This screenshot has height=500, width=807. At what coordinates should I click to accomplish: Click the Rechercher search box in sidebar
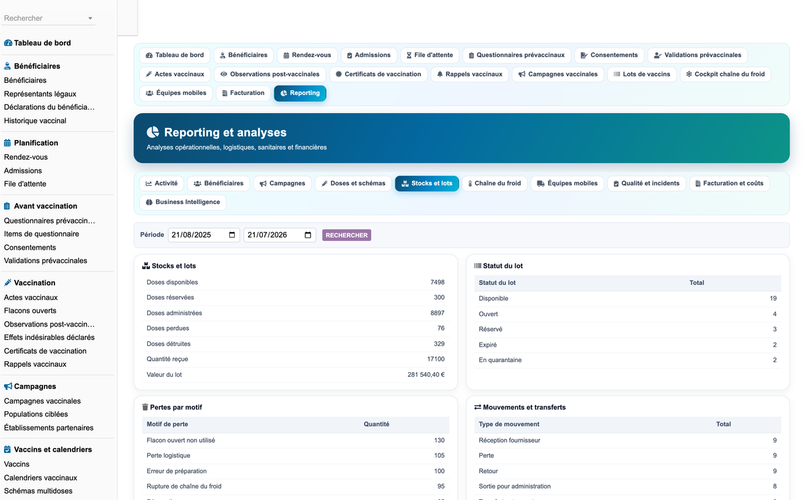pyautogui.click(x=49, y=18)
